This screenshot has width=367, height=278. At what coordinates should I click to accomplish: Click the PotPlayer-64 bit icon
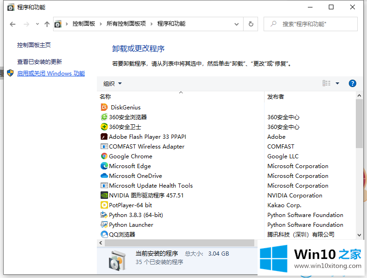(104, 205)
